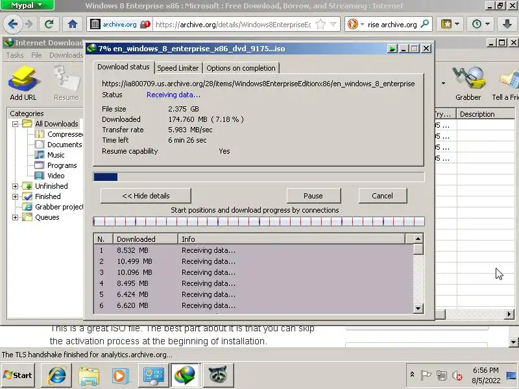Click the Action Center flag tray icon
This screenshot has width=519, height=389.
pyautogui.click(x=426, y=375)
